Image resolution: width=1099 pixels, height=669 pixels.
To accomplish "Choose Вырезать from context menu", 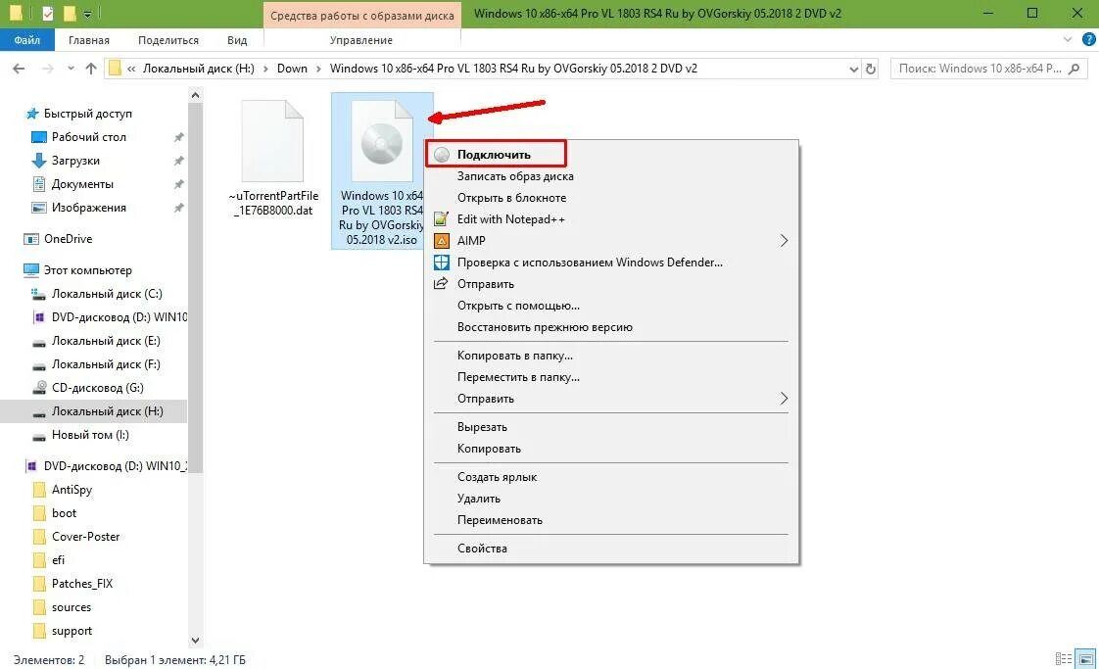I will point(482,427).
